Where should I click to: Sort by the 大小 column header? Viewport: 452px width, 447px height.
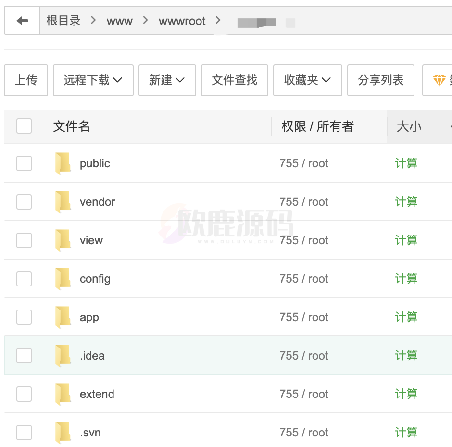click(409, 126)
